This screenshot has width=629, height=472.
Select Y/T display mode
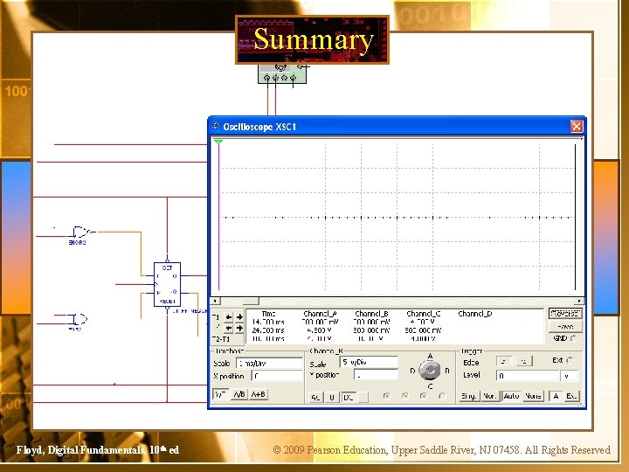pyautogui.click(x=220, y=394)
